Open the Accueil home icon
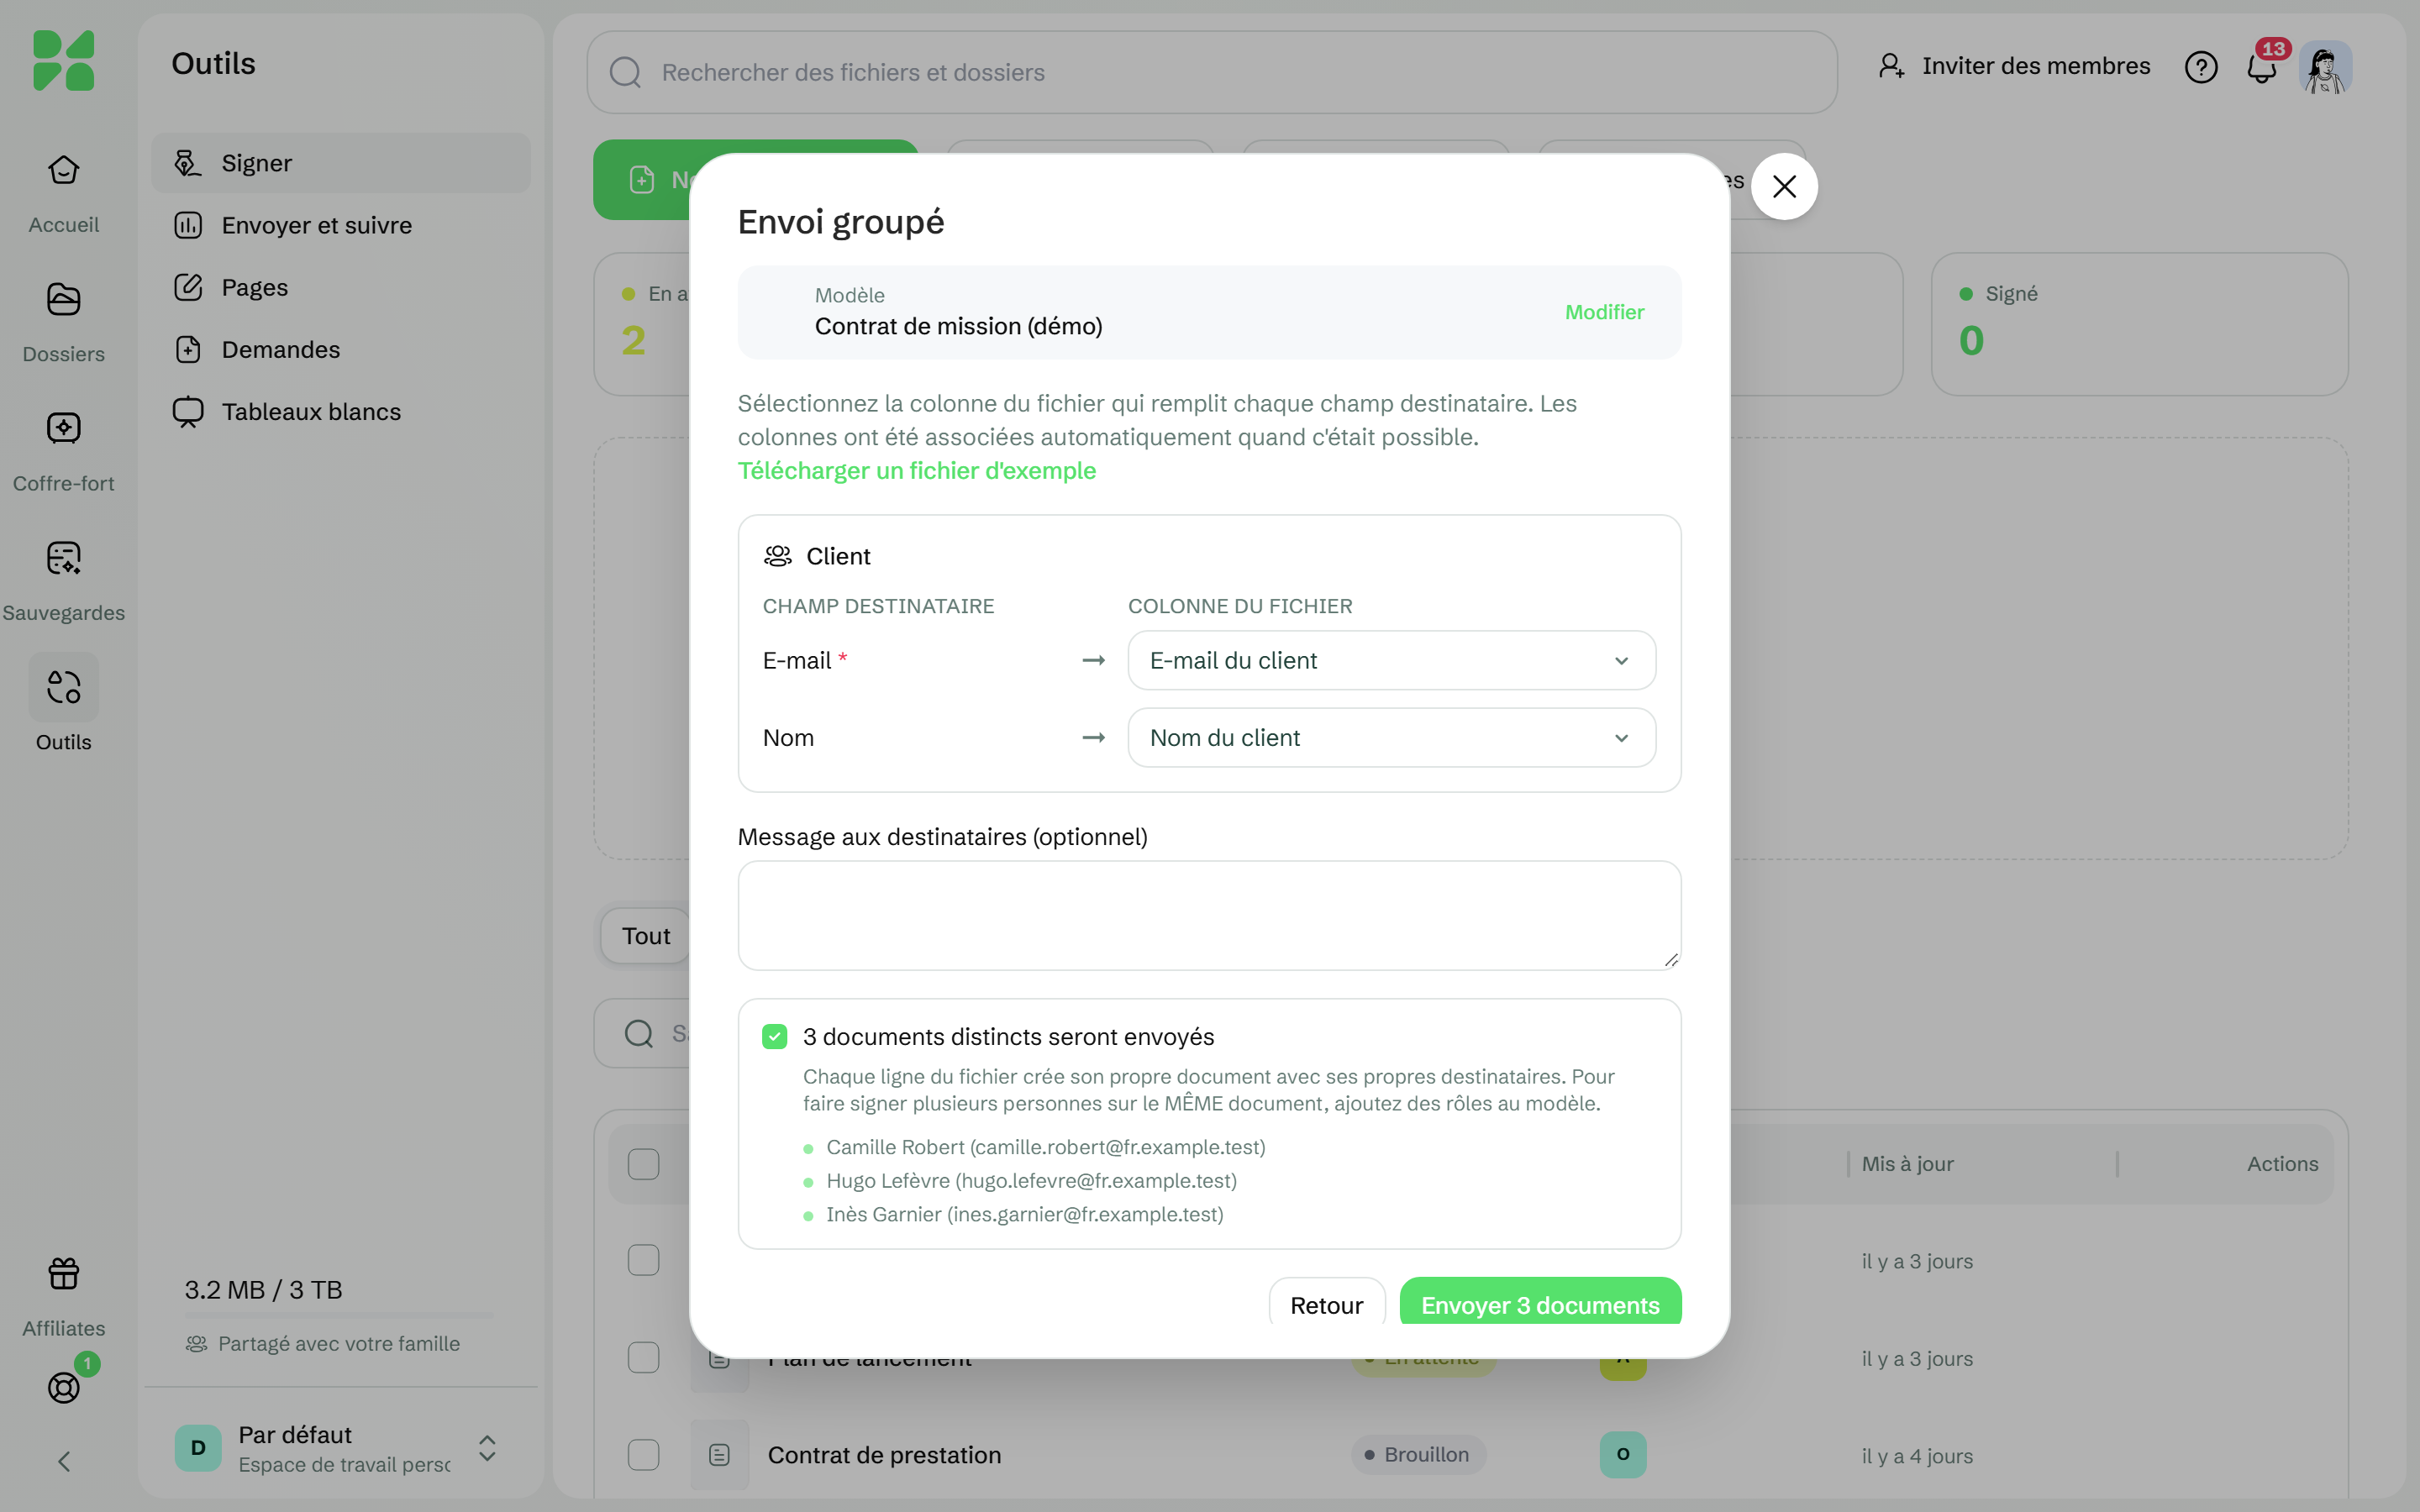 [x=63, y=171]
